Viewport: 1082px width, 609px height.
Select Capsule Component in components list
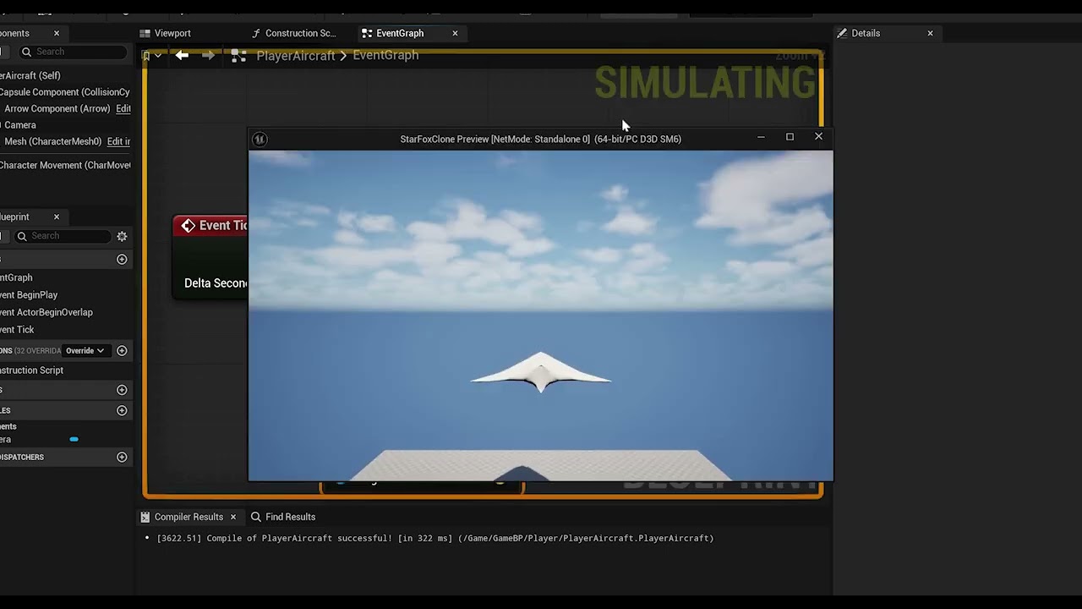click(x=65, y=92)
